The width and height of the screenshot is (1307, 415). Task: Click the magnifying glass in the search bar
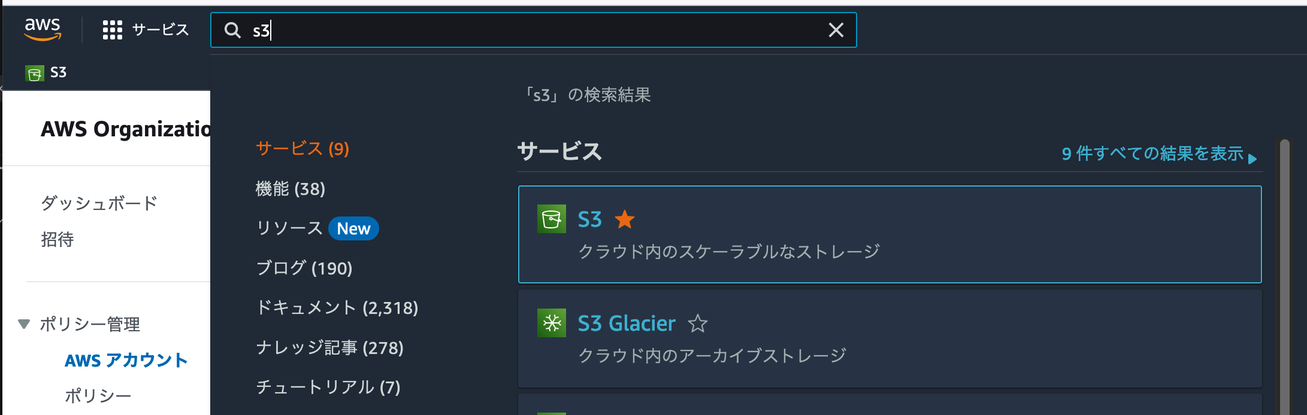[x=233, y=29]
